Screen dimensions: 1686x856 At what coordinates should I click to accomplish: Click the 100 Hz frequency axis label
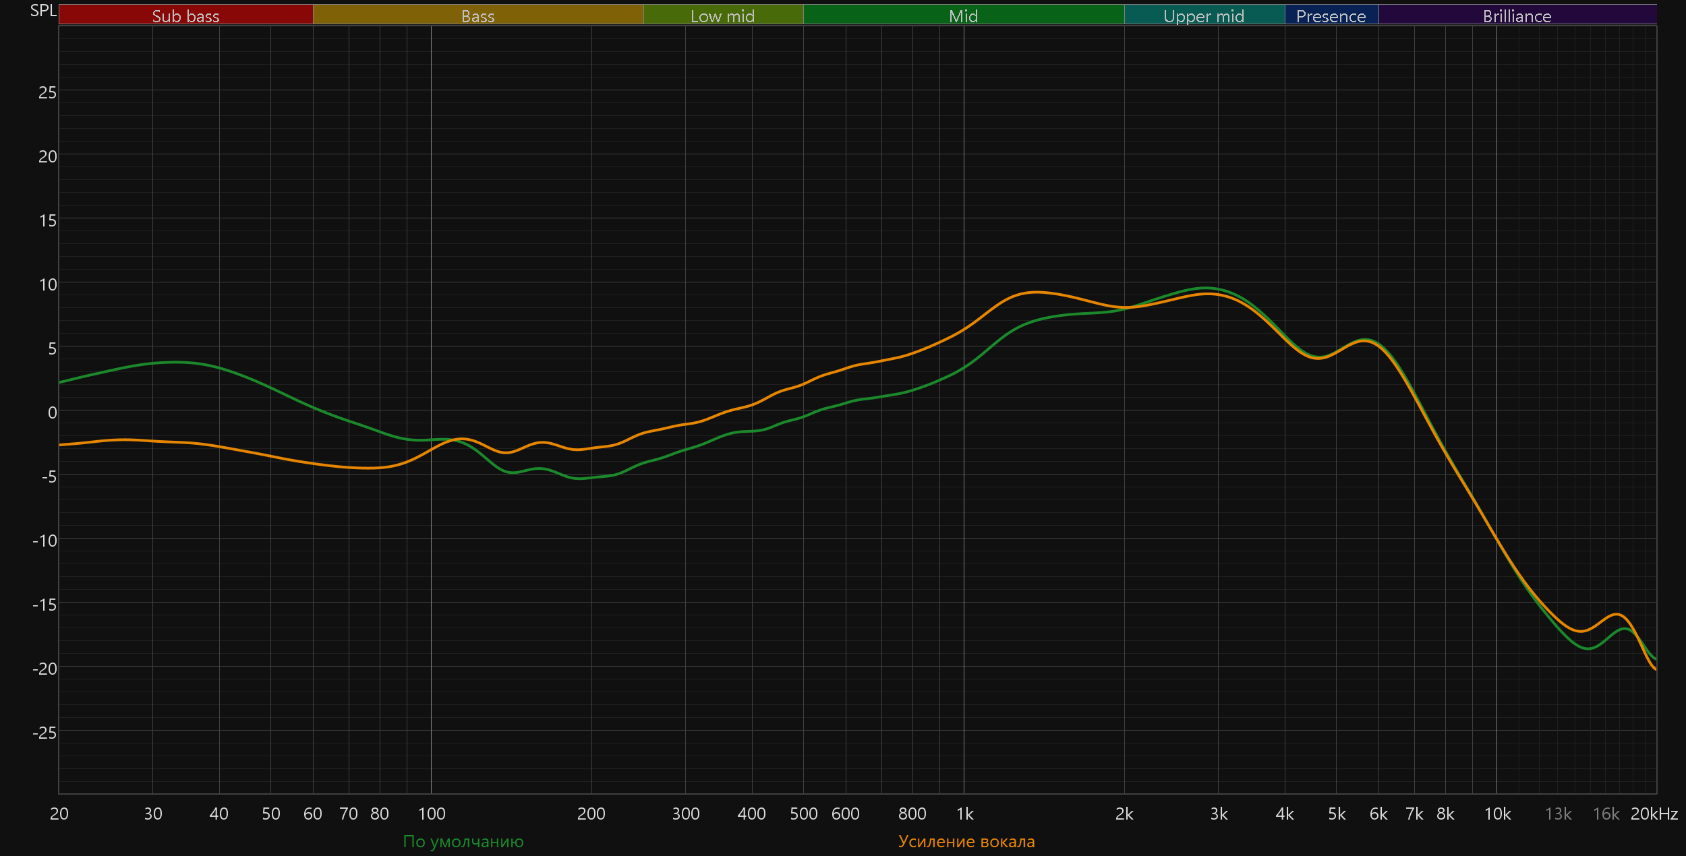(x=432, y=814)
